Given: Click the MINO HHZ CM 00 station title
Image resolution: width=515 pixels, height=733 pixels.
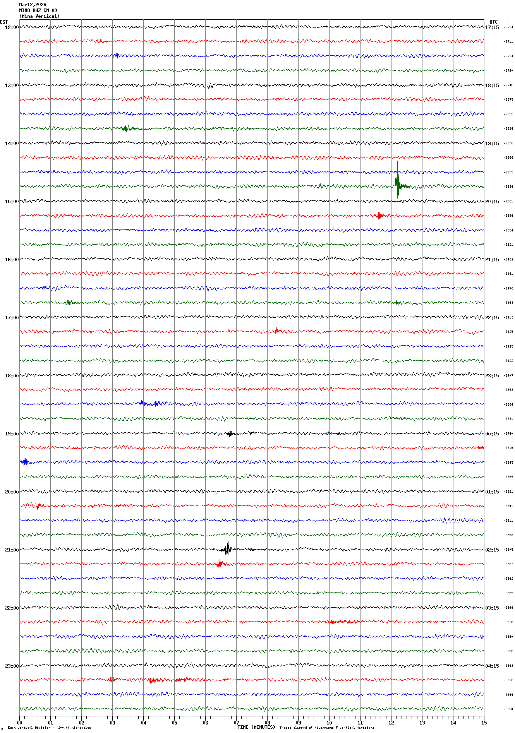Looking at the screenshot, I should point(38,10).
